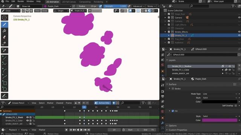Choose the Erase tool in the left toolbar
This screenshot has height=135, width=241.
tap(5, 37)
